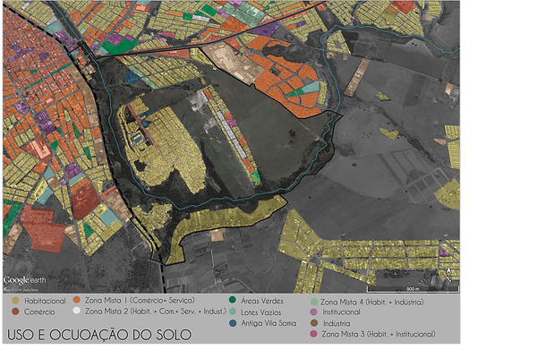
Task: Click the white Zona Mista 2 legend dot
Action: tap(77, 311)
